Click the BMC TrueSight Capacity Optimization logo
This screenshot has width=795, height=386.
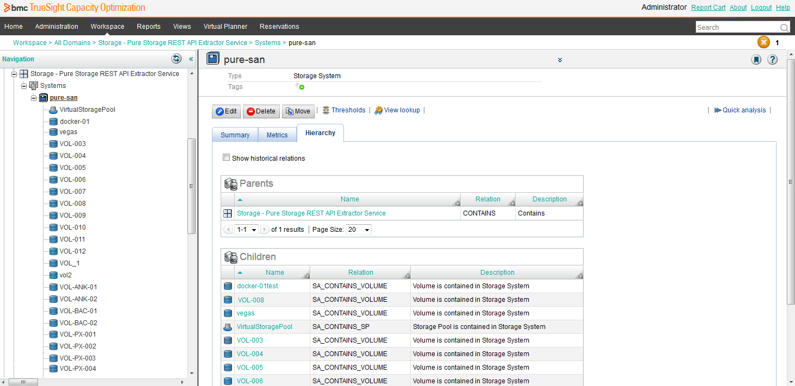(x=74, y=8)
